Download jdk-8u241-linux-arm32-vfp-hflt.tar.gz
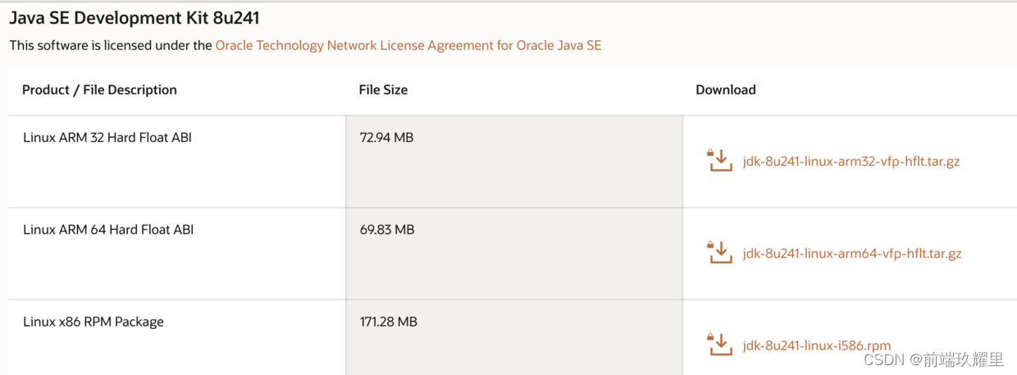Screen dimensions: 1017x375 (x=851, y=161)
